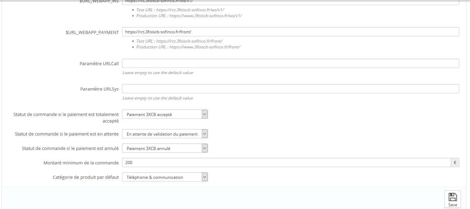Image resolution: width=470 pixels, height=209 pixels.
Task: Click the Test URL hint ending in /front/
Action: [179, 41]
